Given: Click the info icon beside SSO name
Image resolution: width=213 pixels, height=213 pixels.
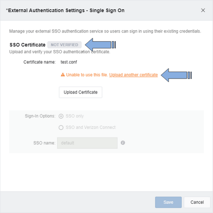Looking at the screenshot, I should tap(123, 143).
